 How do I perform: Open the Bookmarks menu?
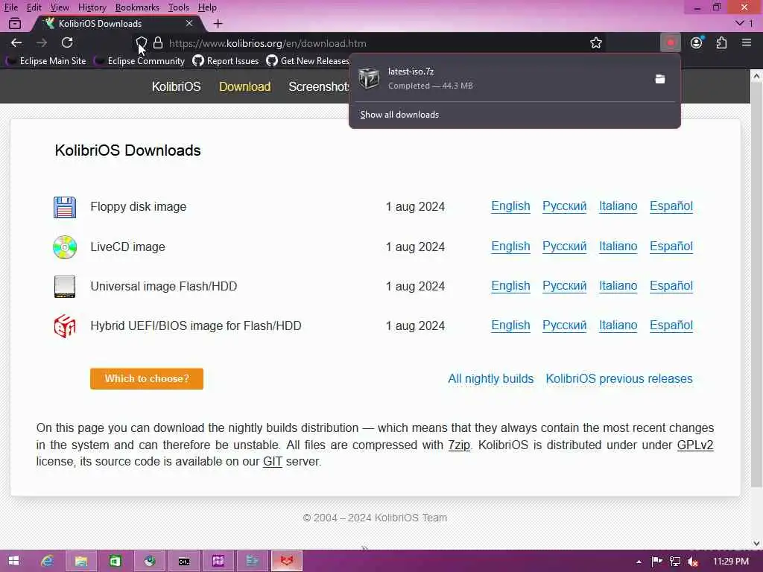click(137, 7)
